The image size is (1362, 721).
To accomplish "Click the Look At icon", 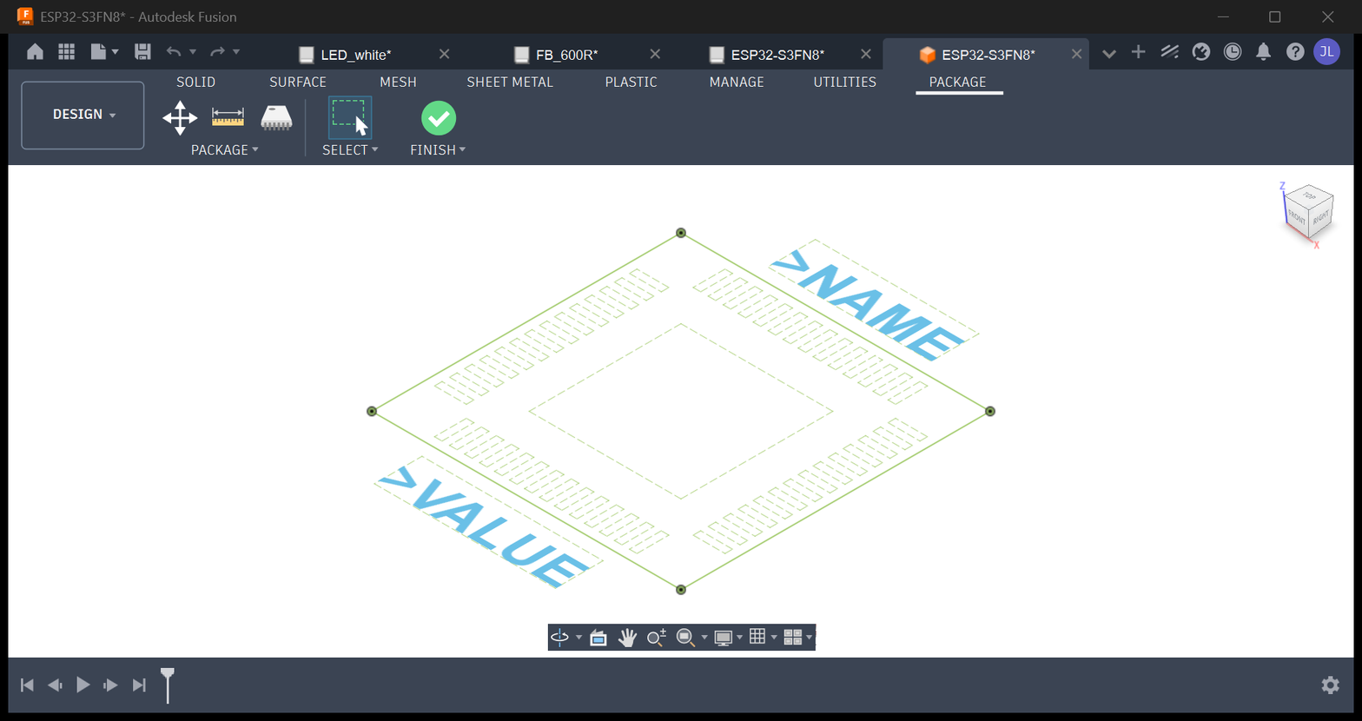I will tap(598, 638).
